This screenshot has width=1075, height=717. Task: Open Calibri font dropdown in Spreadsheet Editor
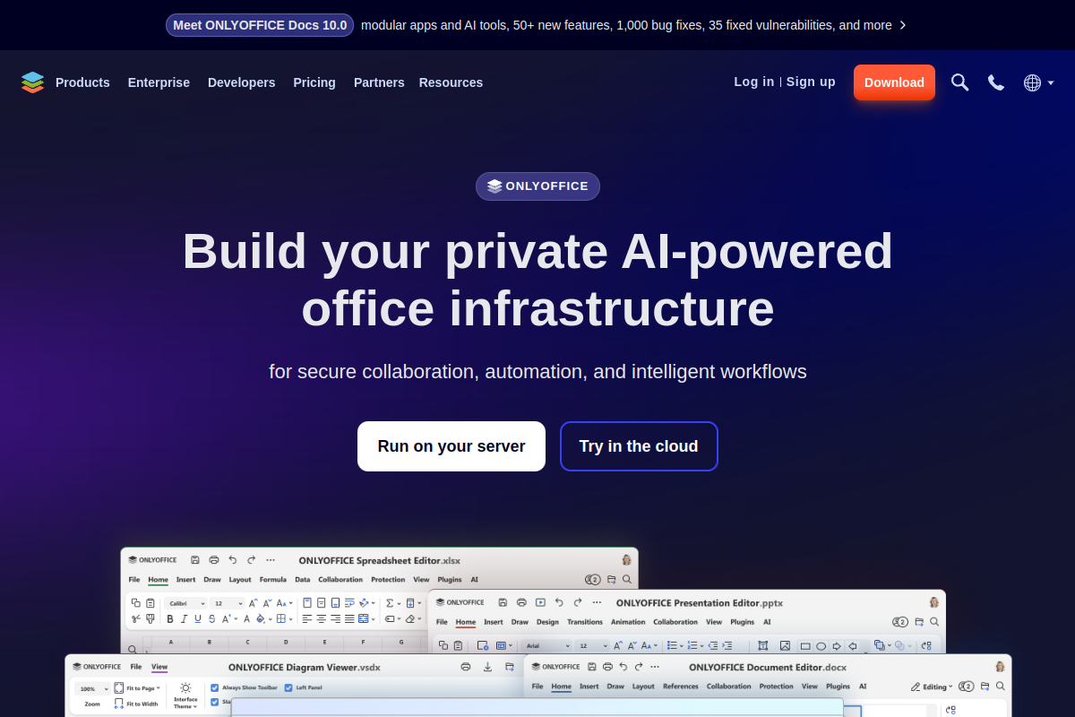point(185,603)
